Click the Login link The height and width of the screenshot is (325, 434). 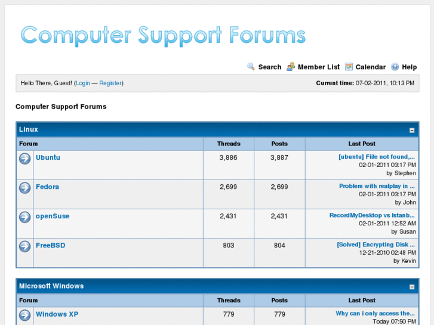pos(83,83)
